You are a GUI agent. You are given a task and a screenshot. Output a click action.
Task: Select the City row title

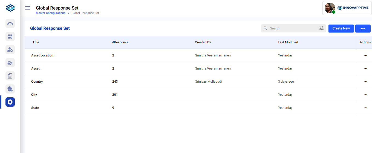click(x=34, y=95)
